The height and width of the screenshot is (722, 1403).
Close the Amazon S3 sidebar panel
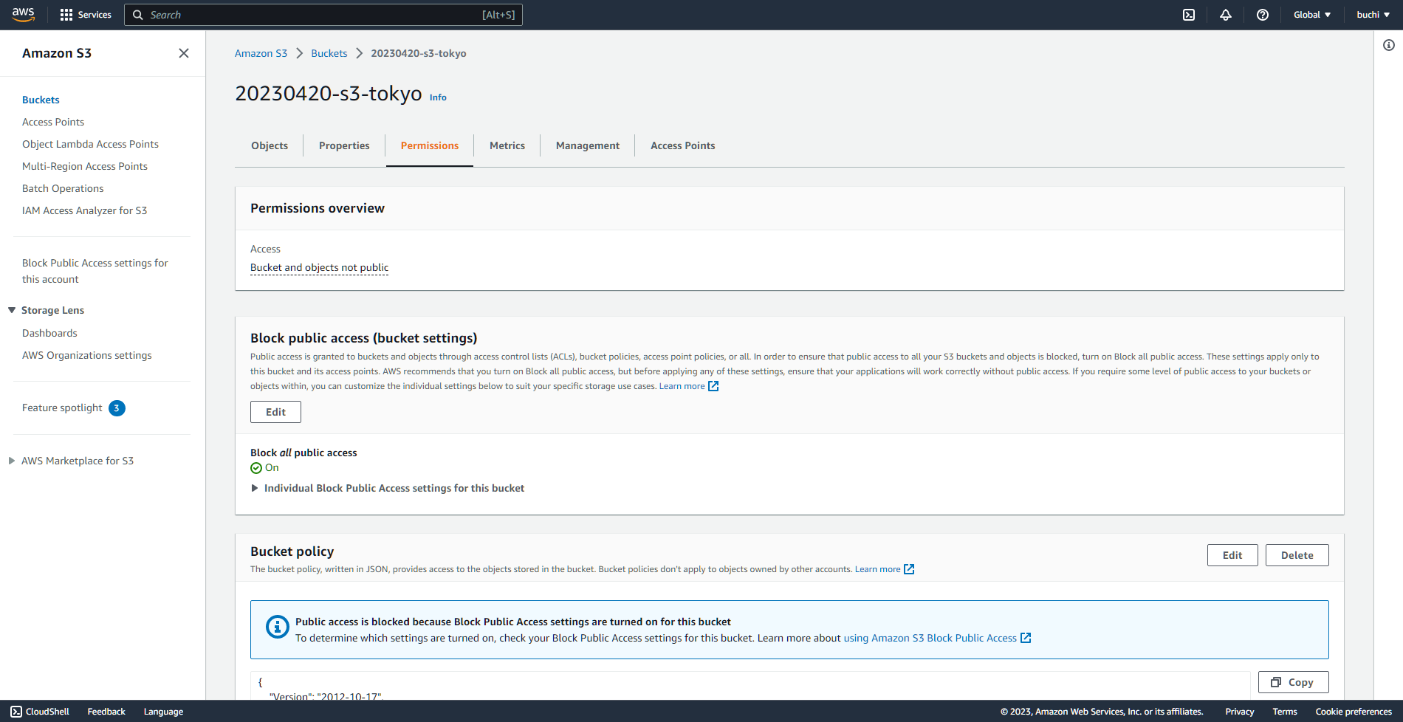[184, 53]
